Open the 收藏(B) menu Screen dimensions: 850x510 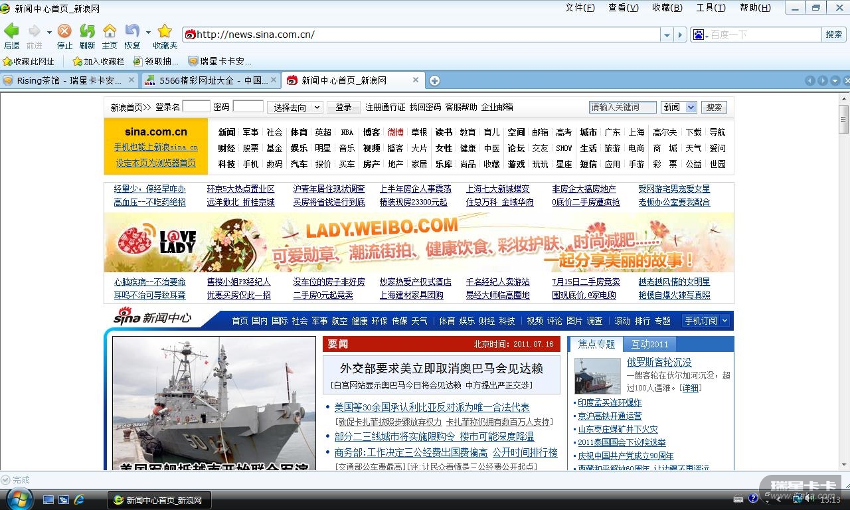[x=667, y=8]
